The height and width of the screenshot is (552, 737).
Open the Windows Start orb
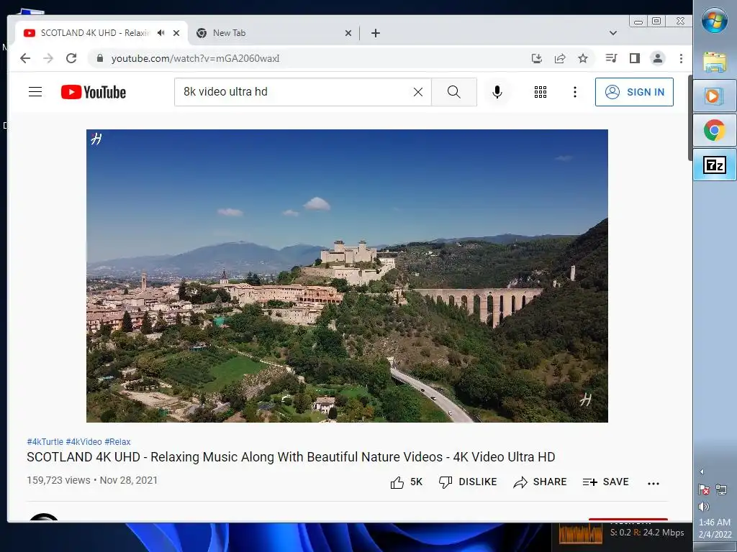715,20
